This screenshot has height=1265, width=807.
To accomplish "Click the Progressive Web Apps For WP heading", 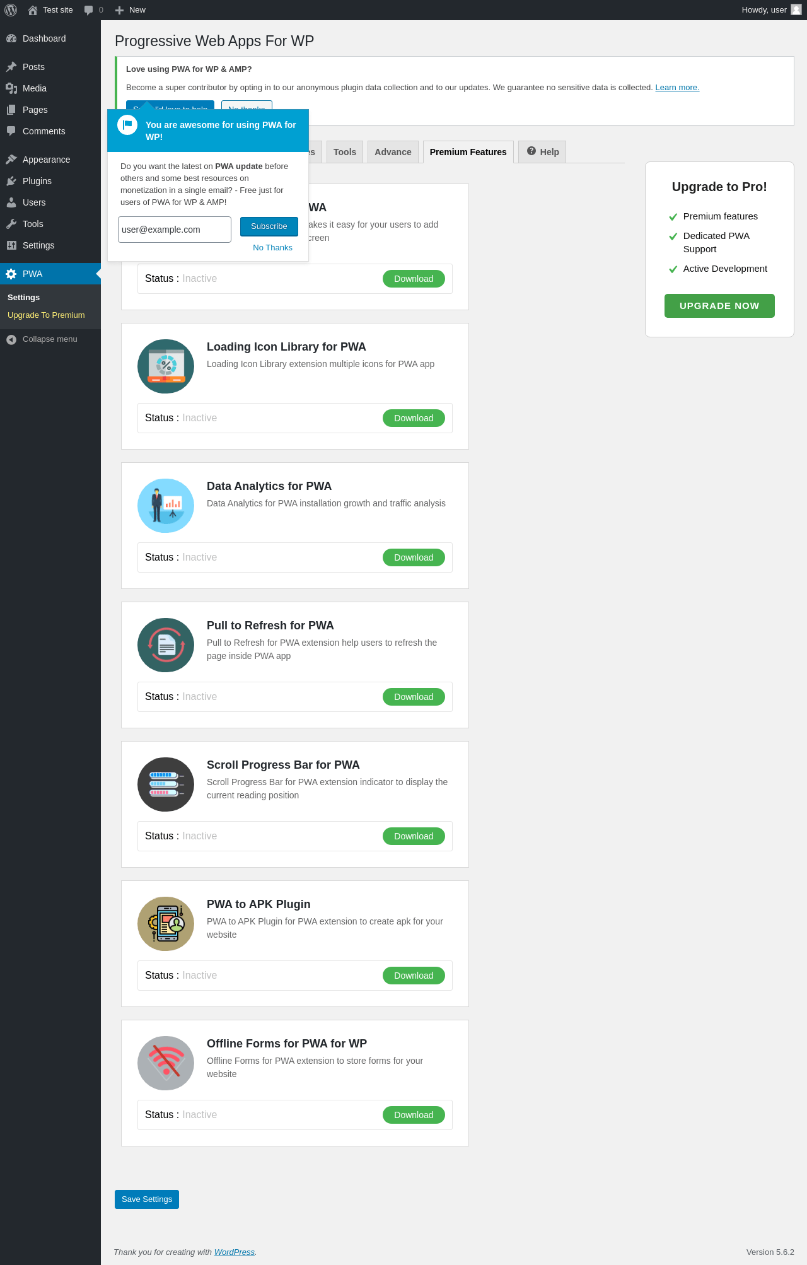I will [214, 41].
